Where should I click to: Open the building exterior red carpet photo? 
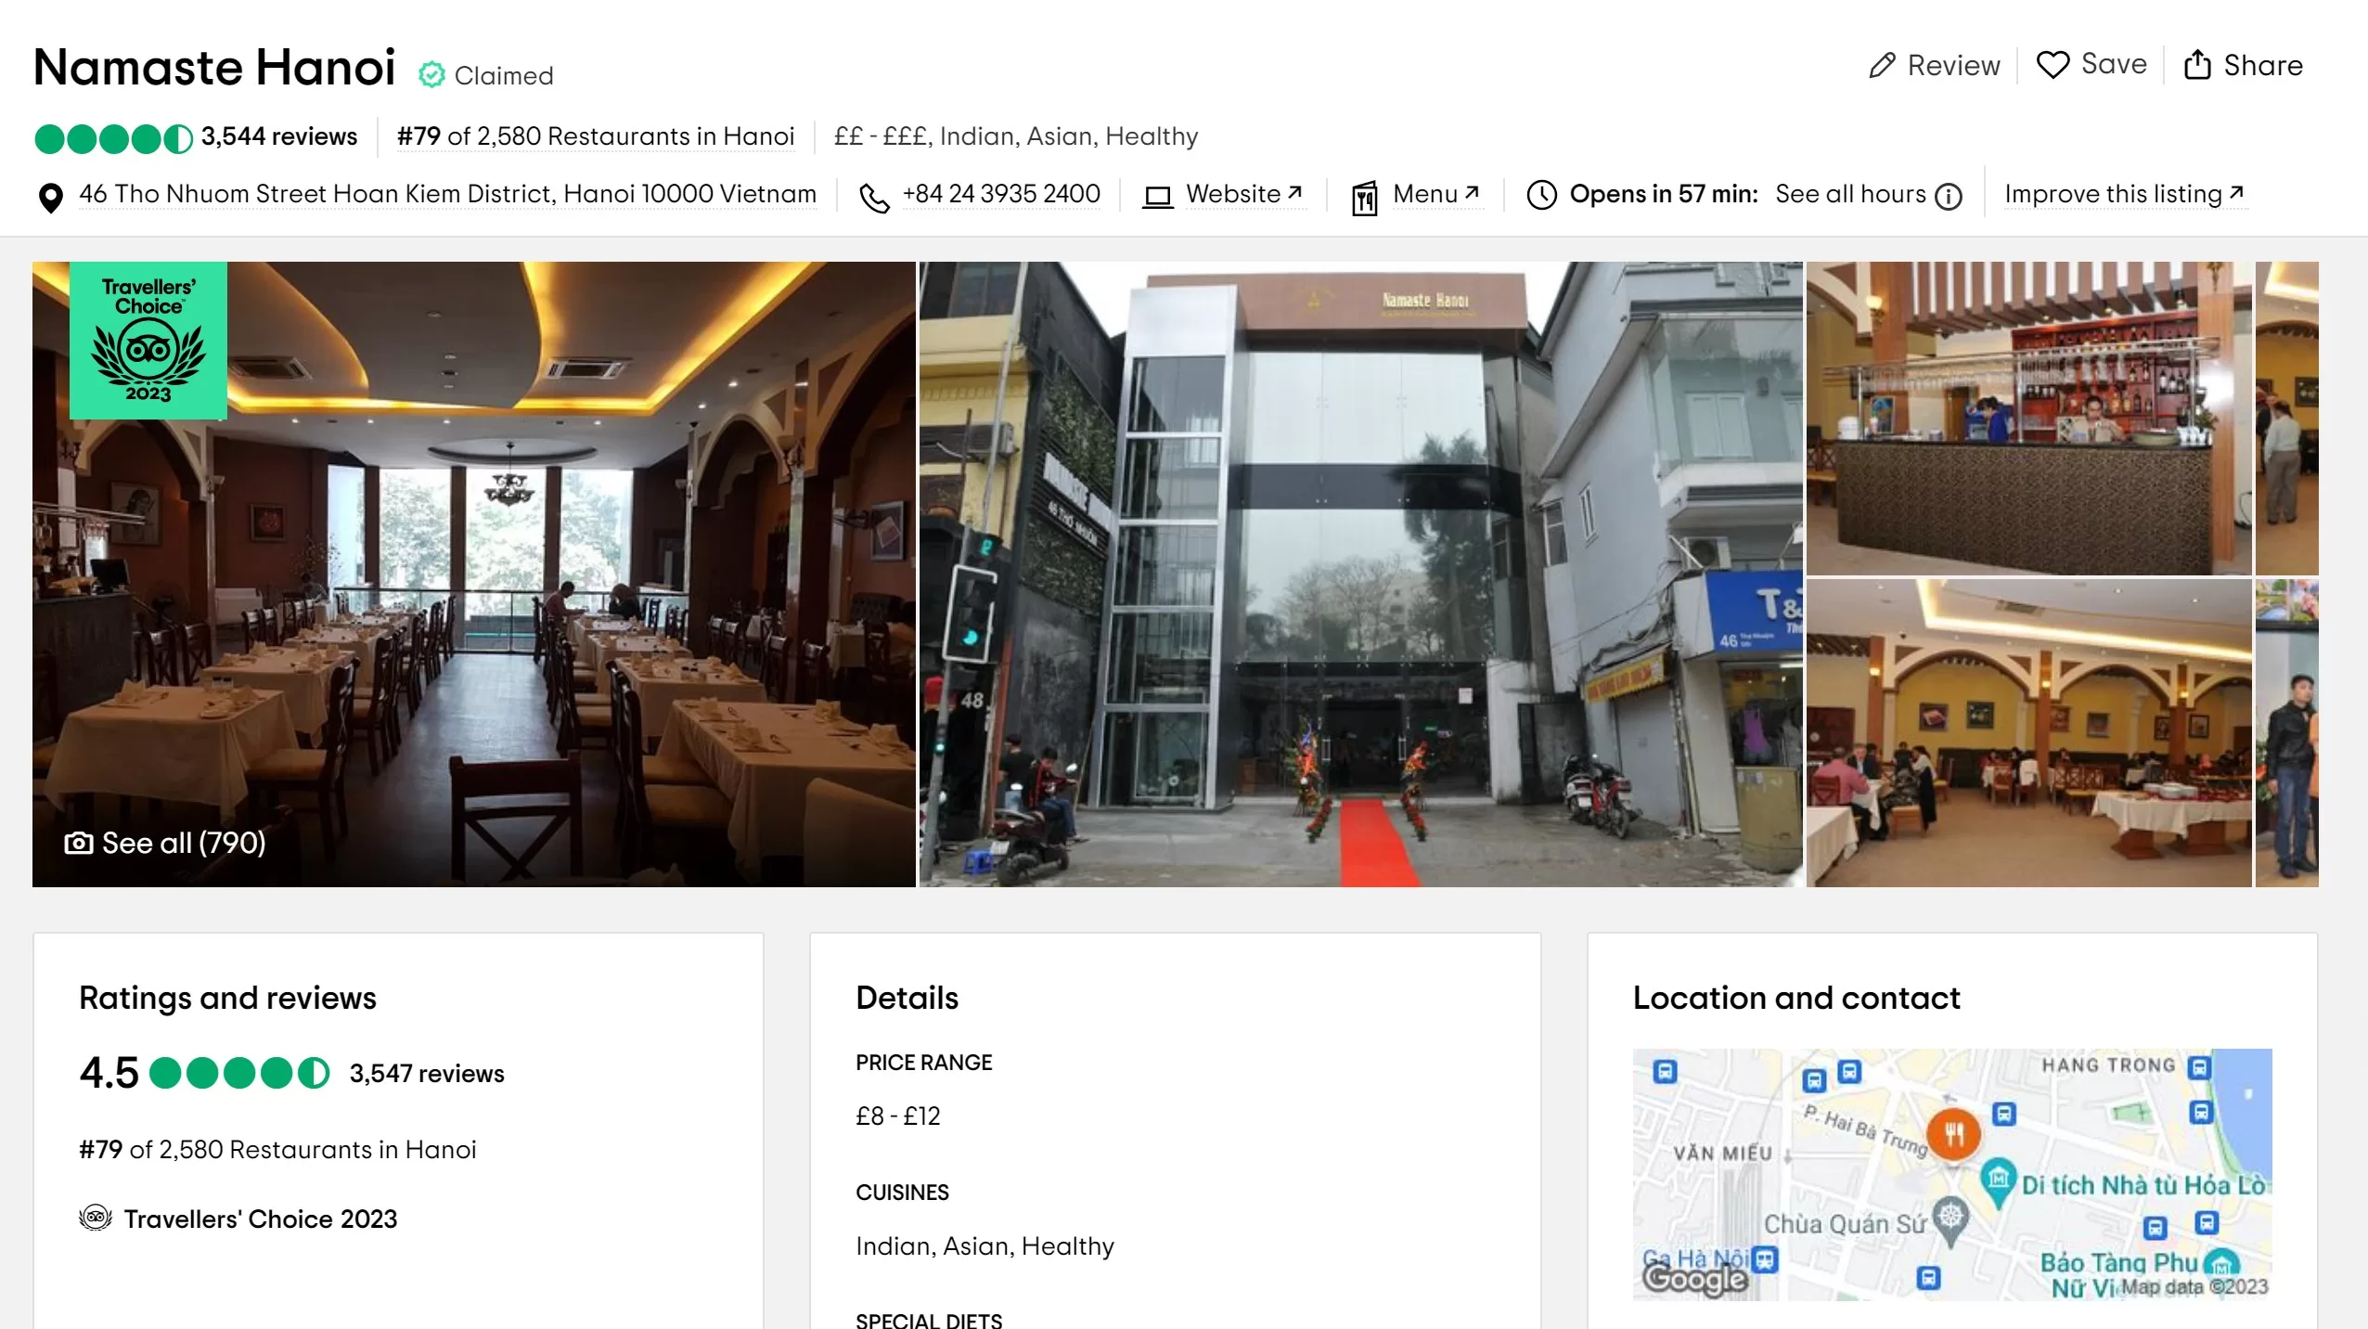[x=1360, y=574]
